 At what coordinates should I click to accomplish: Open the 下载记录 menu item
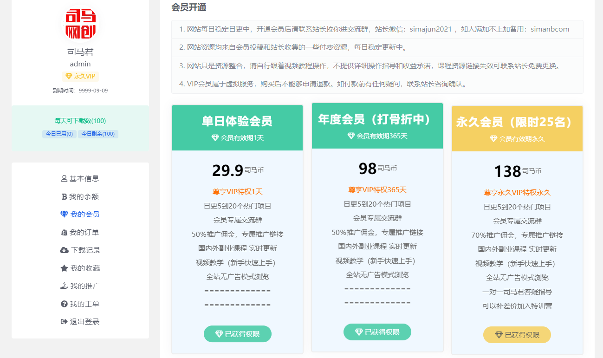pyautogui.click(x=85, y=250)
